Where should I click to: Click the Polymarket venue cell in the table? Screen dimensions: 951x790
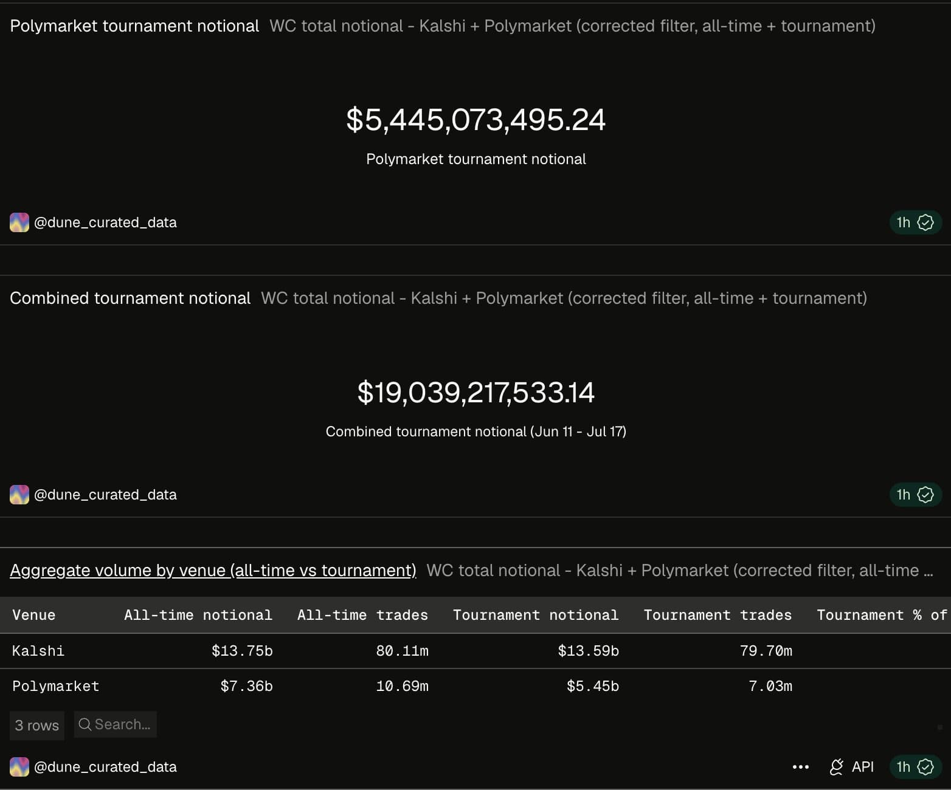coord(56,686)
